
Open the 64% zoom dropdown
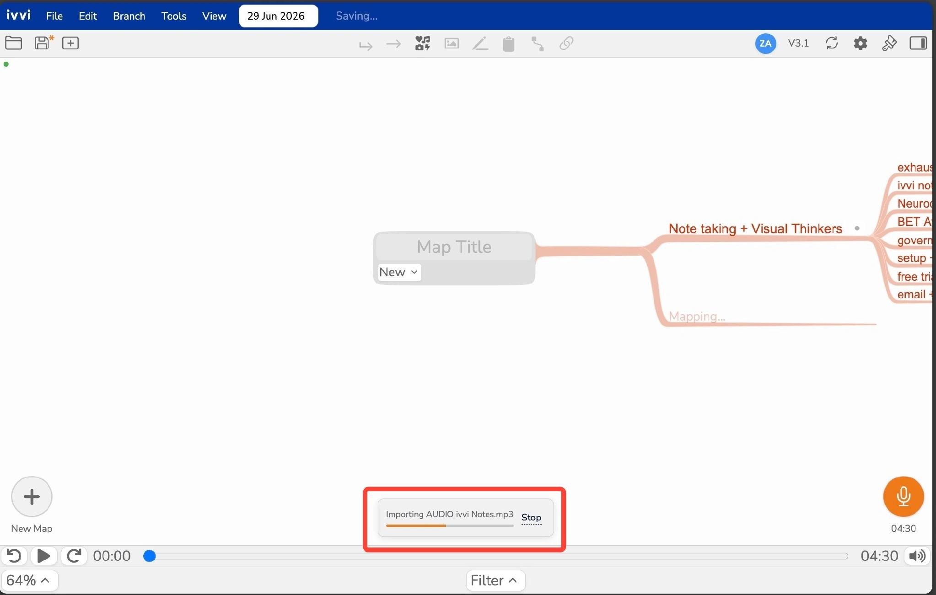coord(29,580)
